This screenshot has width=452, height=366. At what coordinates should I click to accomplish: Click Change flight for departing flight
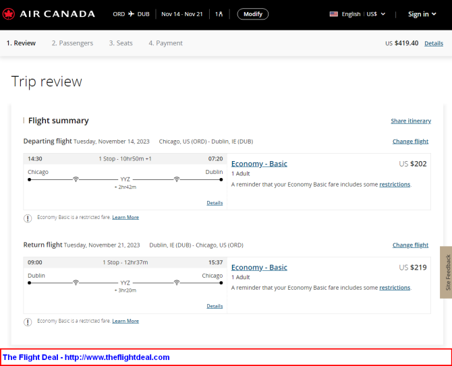pyautogui.click(x=410, y=142)
